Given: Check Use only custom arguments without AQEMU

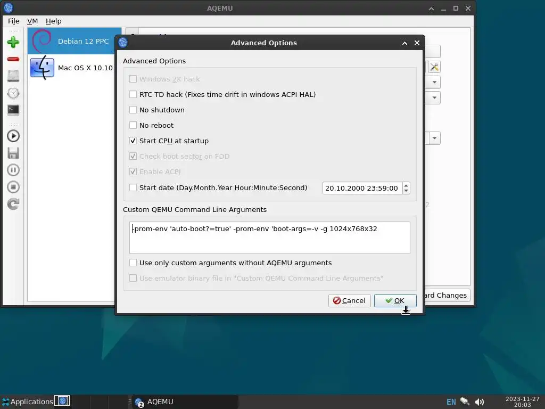Looking at the screenshot, I should coord(133,263).
